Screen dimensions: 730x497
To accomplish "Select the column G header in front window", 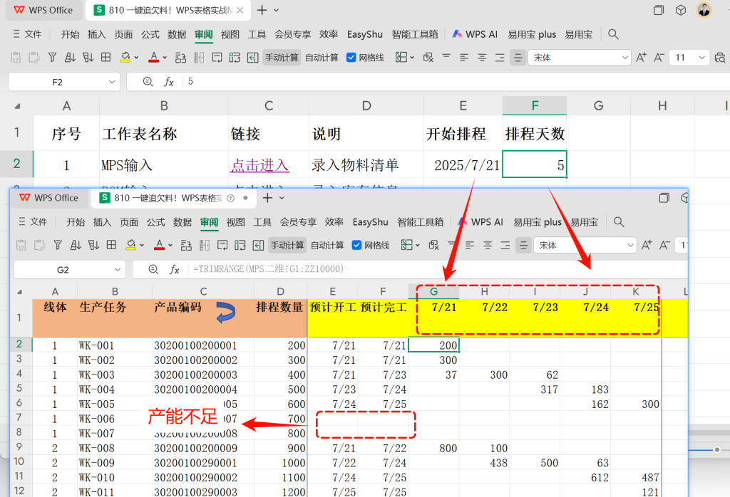I will (x=433, y=291).
